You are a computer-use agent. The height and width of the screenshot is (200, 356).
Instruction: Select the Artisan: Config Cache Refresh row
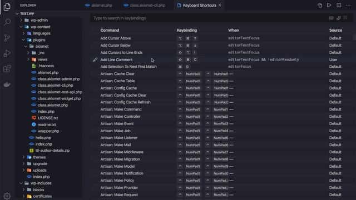coord(221,102)
